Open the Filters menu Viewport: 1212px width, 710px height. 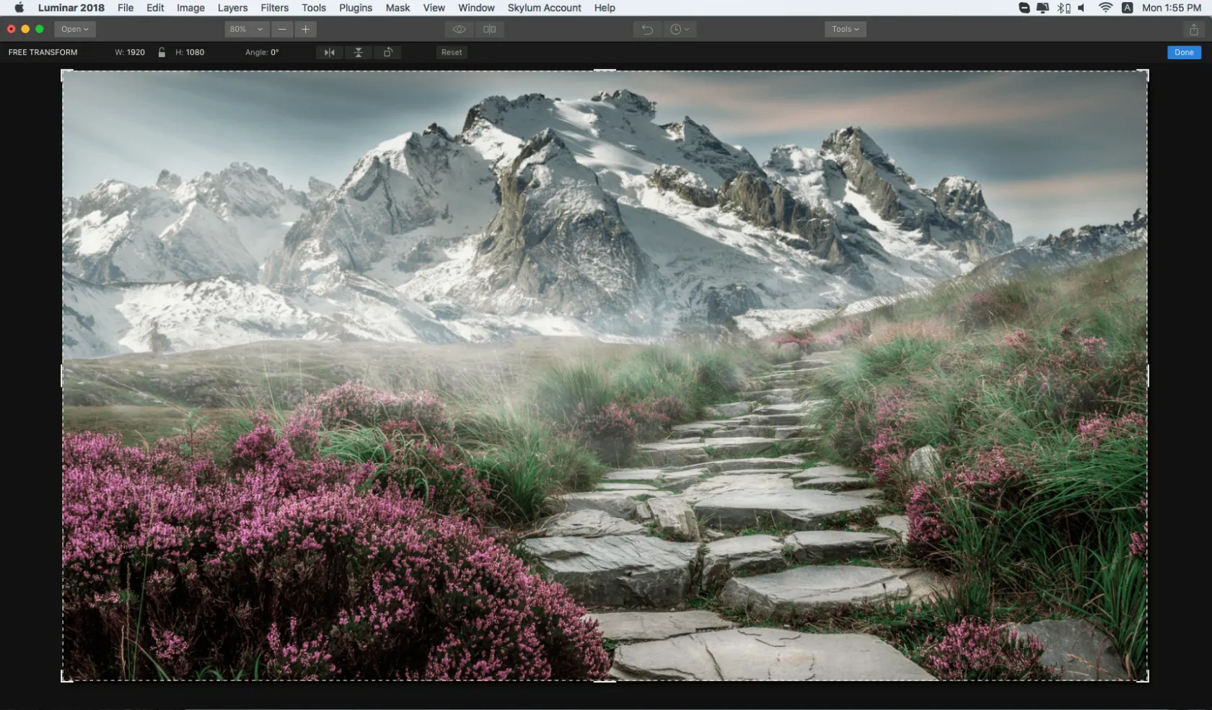(x=274, y=8)
